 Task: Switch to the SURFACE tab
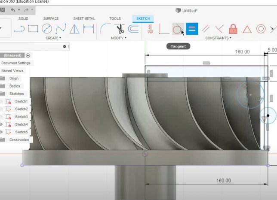pos(51,19)
